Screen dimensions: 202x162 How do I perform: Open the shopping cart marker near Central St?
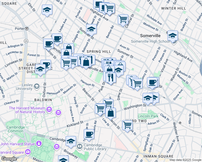123,19
